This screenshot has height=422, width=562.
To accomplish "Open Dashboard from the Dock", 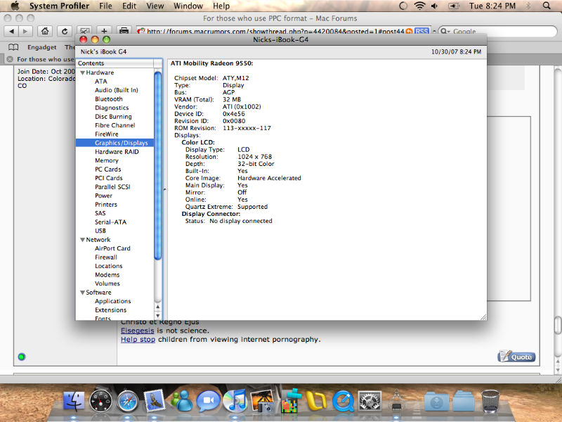I will point(100,400).
